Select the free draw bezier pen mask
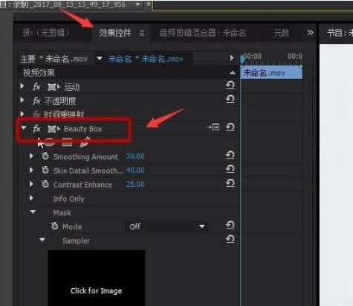This screenshot has height=306, width=353. click(x=85, y=142)
